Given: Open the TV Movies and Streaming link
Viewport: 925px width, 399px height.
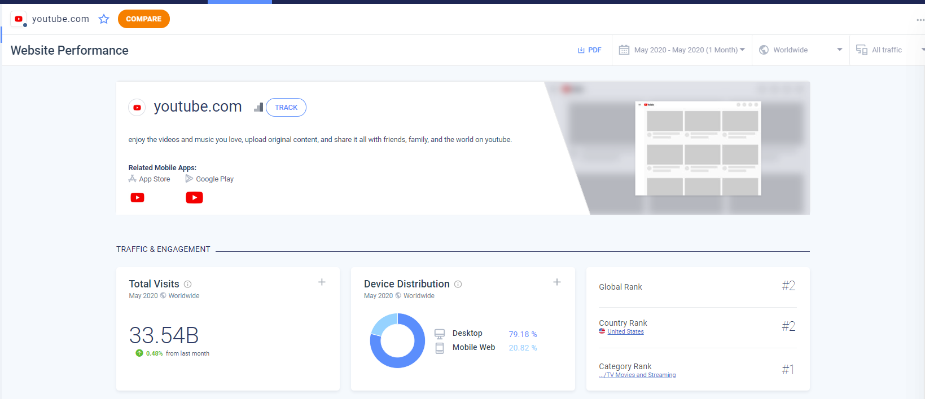Looking at the screenshot, I should (637, 375).
